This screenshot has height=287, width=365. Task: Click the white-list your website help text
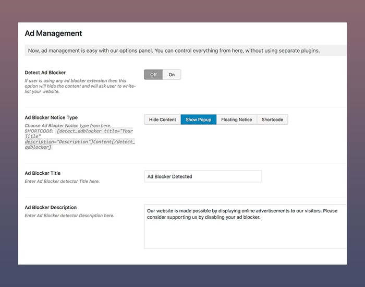point(80,86)
